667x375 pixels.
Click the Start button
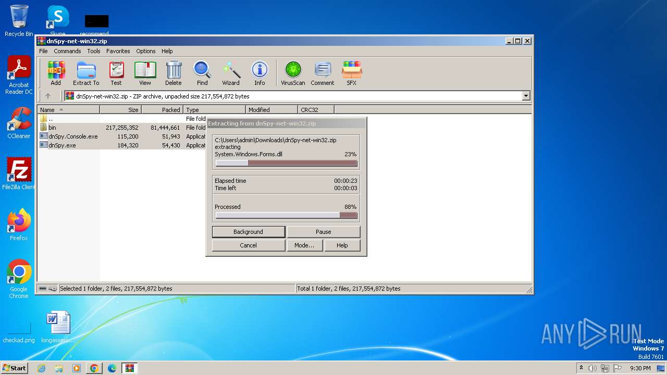(x=14, y=368)
